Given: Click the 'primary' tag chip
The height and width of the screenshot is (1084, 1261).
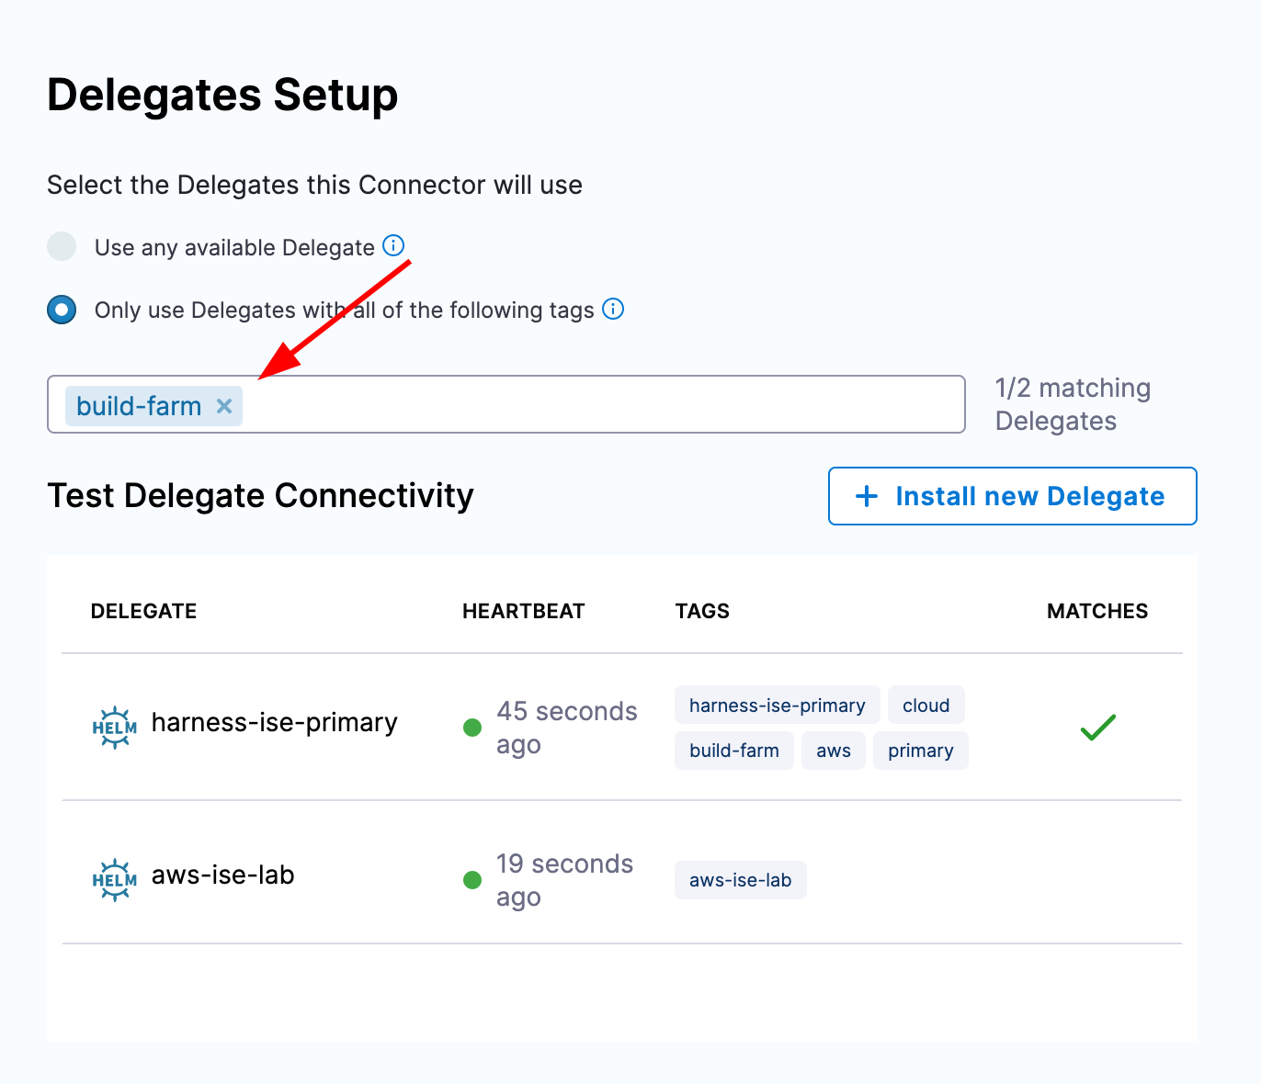Looking at the screenshot, I should (920, 751).
